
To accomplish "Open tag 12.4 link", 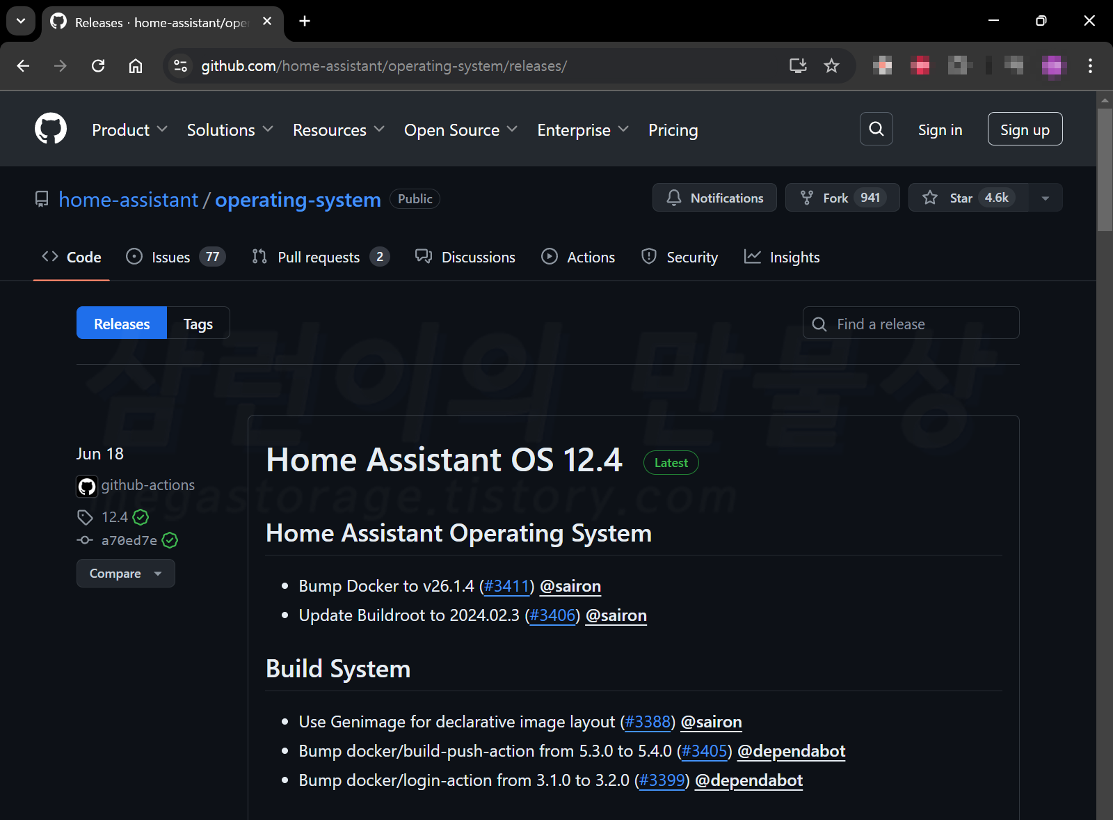I will 115,517.
